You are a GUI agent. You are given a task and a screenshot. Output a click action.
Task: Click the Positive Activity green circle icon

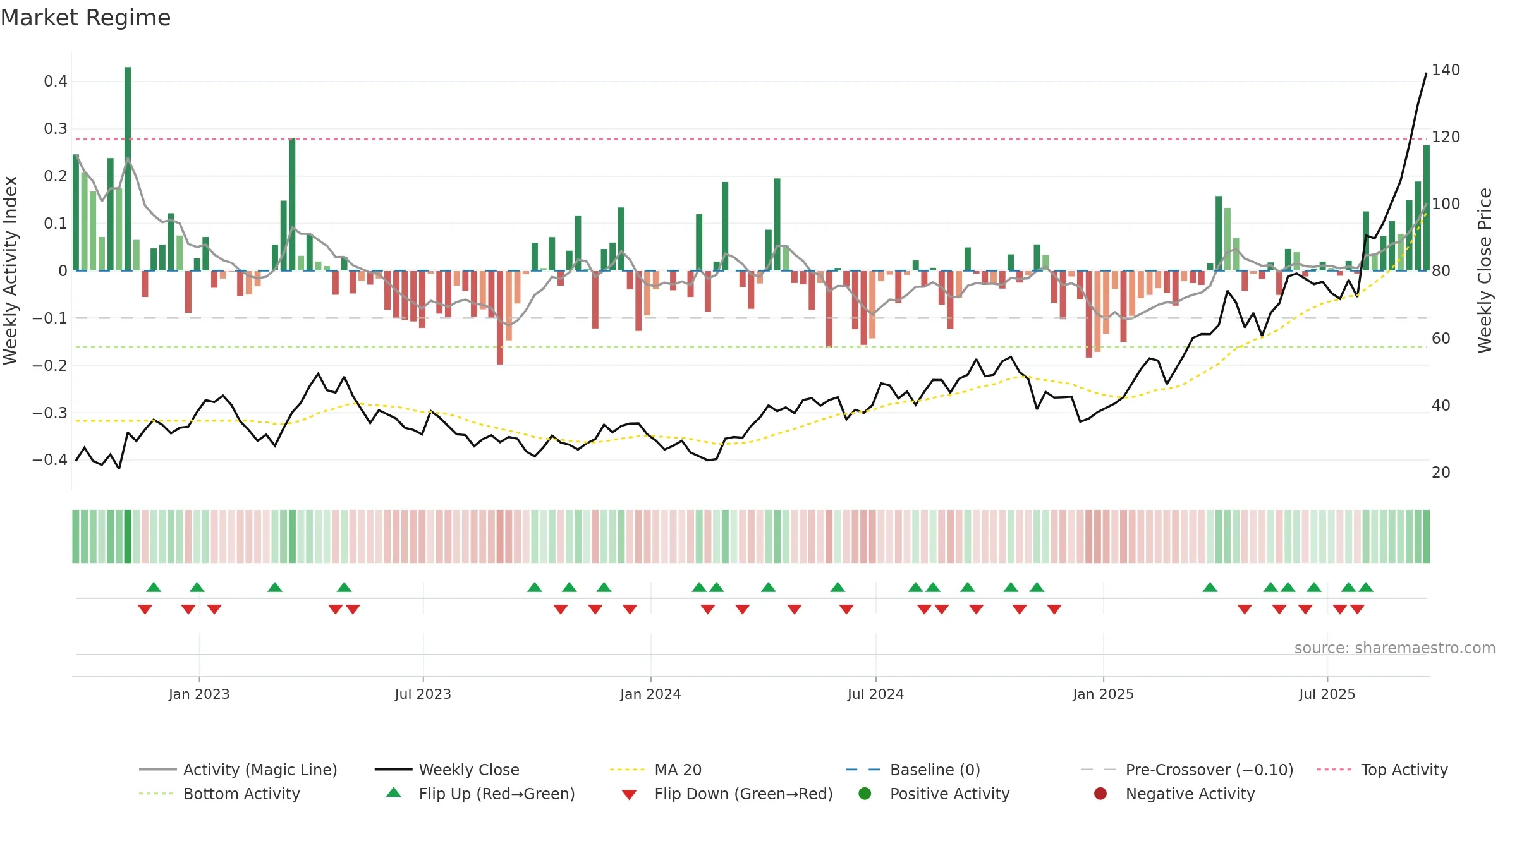tap(865, 793)
